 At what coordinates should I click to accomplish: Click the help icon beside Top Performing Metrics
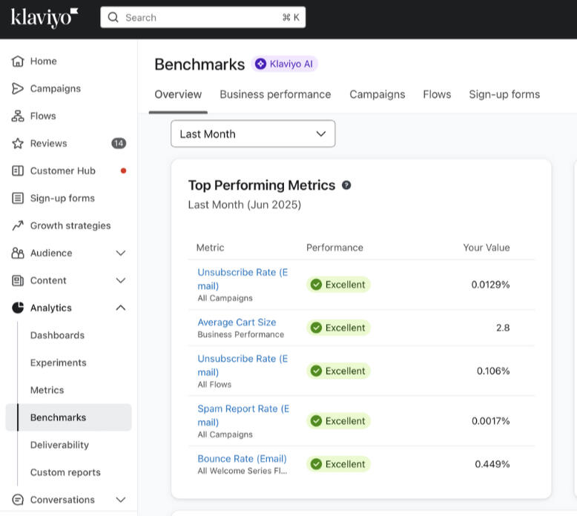click(x=346, y=185)
